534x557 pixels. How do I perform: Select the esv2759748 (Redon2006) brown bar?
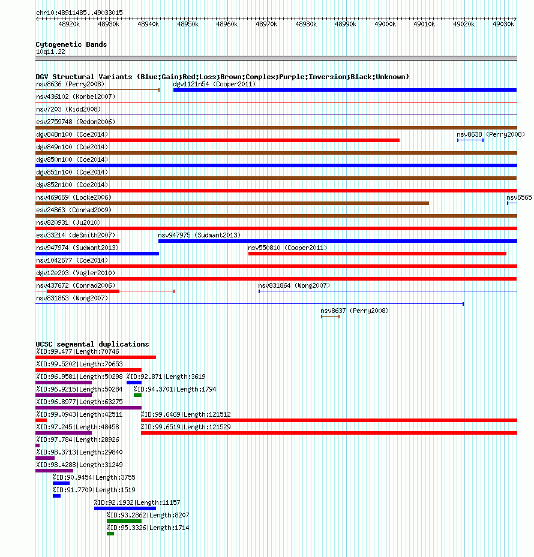(x=276, y=128)
